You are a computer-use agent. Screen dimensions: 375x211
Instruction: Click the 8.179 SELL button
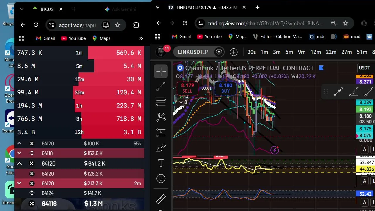(x=187, y=88)
